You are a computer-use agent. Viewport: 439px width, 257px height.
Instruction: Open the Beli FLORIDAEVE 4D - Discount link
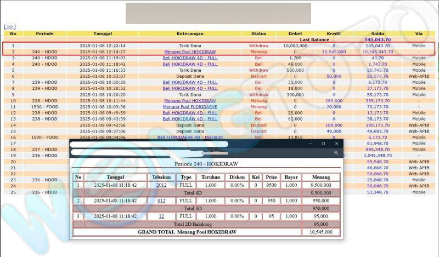[x=190, y=138]
